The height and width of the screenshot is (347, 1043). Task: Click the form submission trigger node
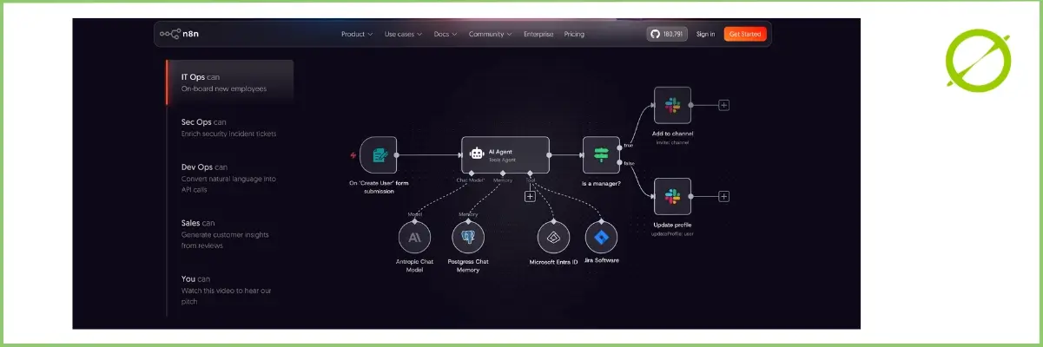pyautogui.click(x=378, y=155)
